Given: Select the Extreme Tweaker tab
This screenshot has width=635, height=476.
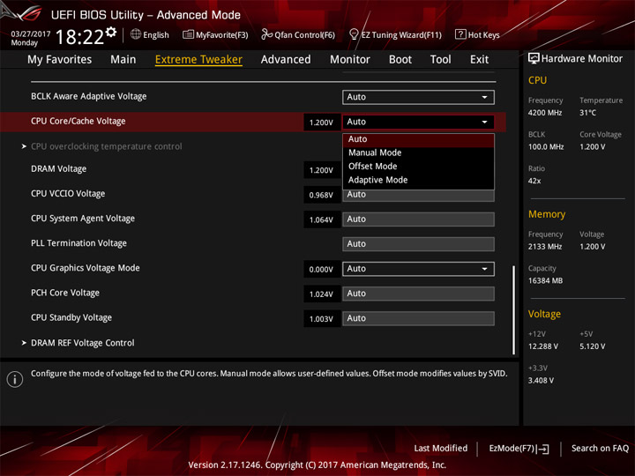Looking at the screenshot, I should (198, 60).
